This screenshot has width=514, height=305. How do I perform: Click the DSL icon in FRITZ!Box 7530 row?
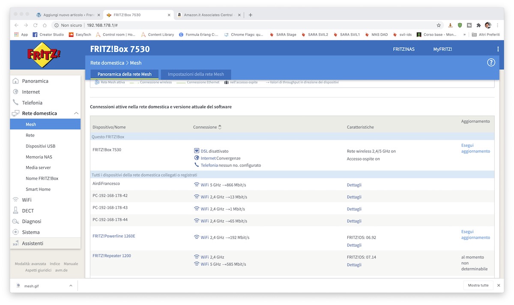pyautogui.click(x=197, y=151)
